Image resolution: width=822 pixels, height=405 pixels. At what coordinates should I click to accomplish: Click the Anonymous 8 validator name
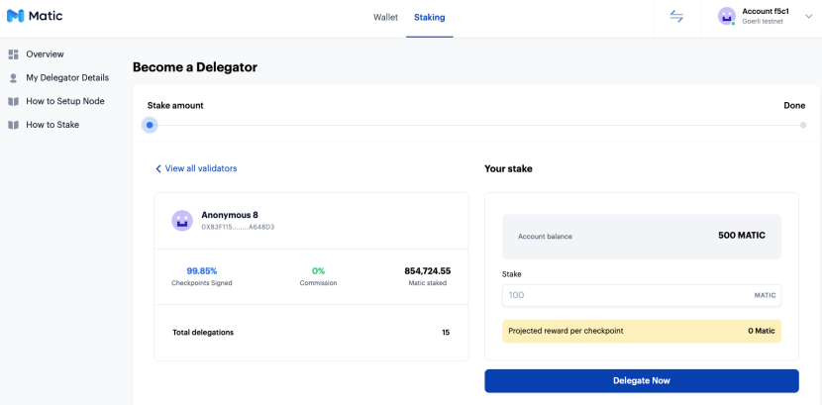230,215
